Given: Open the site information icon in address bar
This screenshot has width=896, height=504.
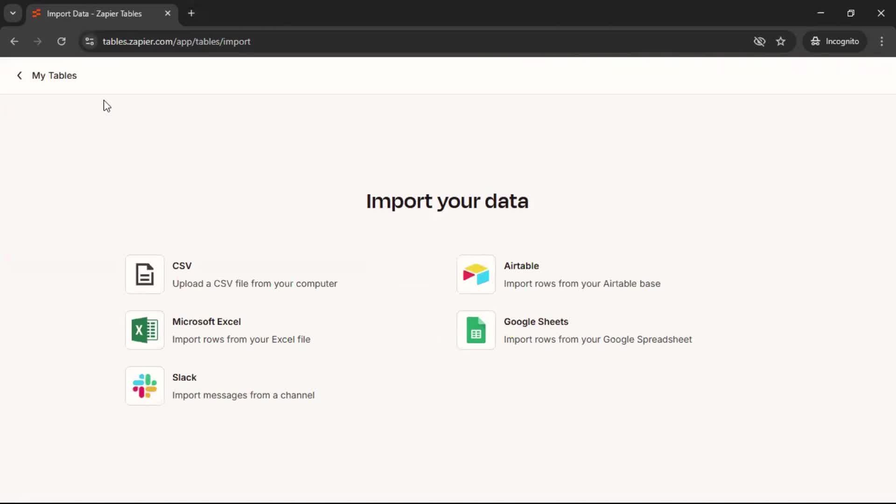Looking at the screenshot, I should click(90, 42).
